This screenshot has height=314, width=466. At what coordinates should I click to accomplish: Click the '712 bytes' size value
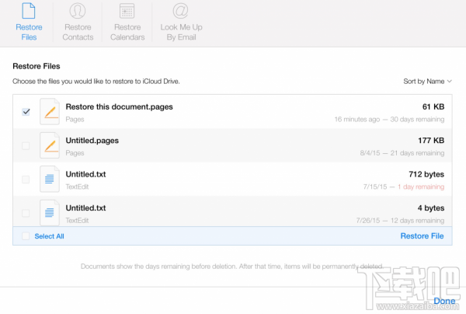point(426,174)
